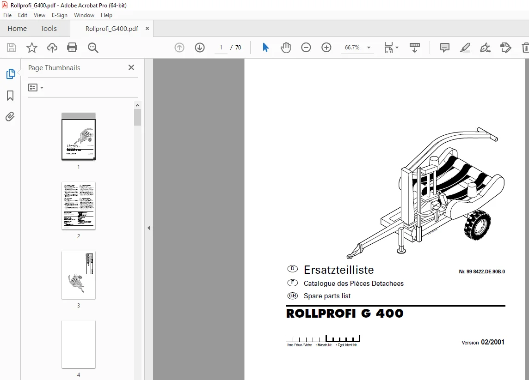
Task: Select page 3 thumbnail
Action: point(79,275)
